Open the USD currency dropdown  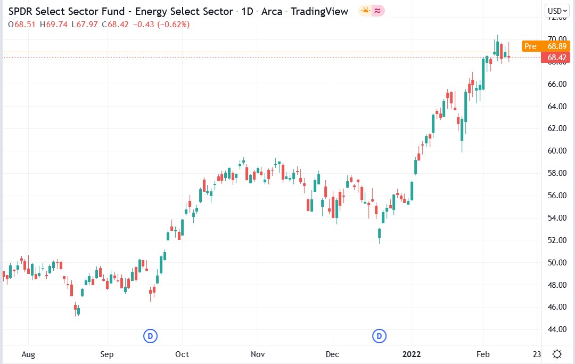pos(557,11)
